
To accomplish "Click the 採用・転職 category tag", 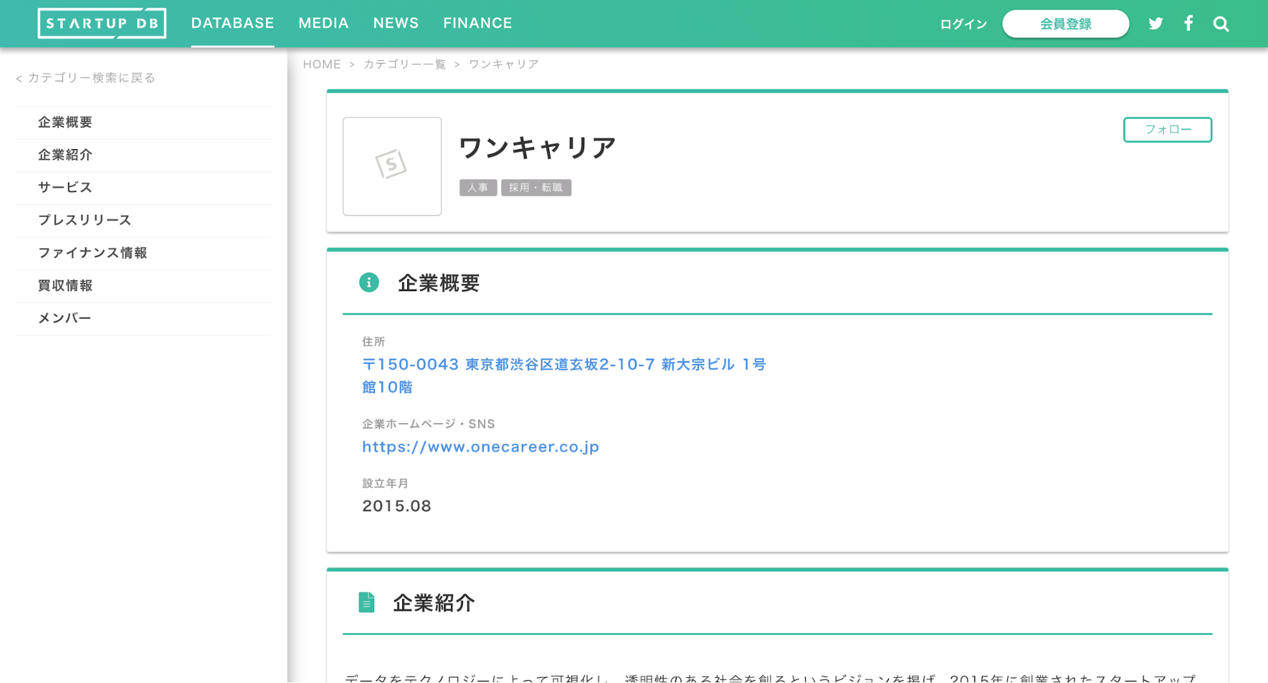I will 536,188.
